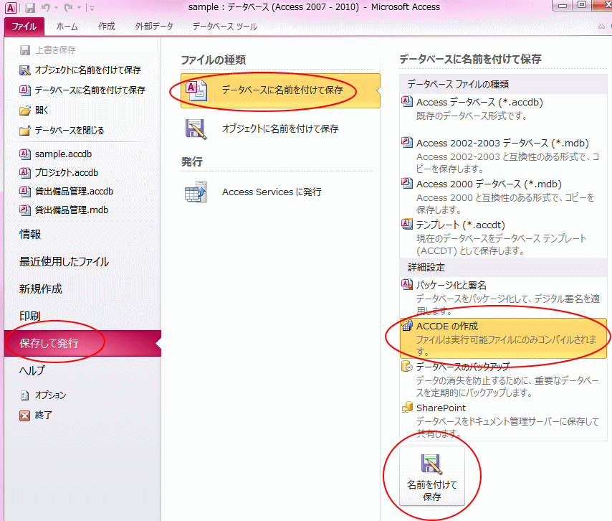Viewport: 612px width, 521px height.
Task: Click データベースを閉じる label in sidebar
Action: [70, 131]
